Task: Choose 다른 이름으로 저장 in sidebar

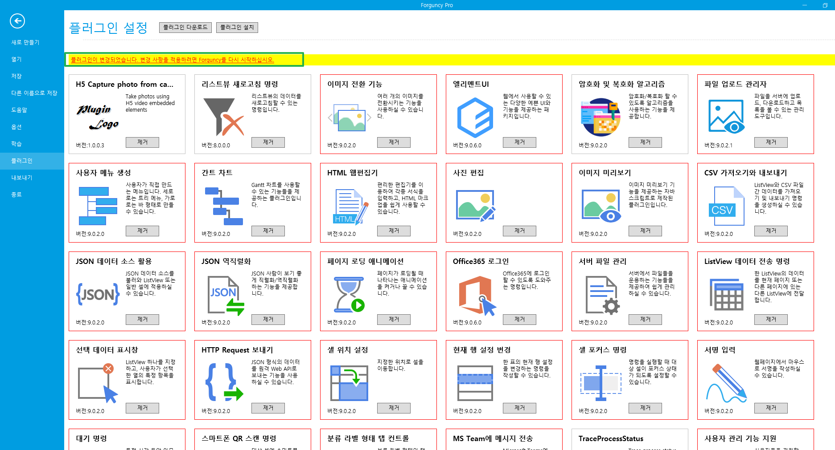Action: pyautogui.click(x=32, y=93)
